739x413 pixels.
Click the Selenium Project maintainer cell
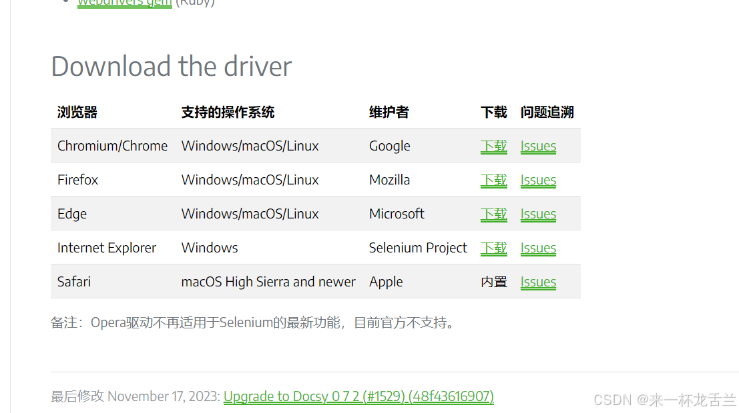pyautogui.click(x=418, y=248)
